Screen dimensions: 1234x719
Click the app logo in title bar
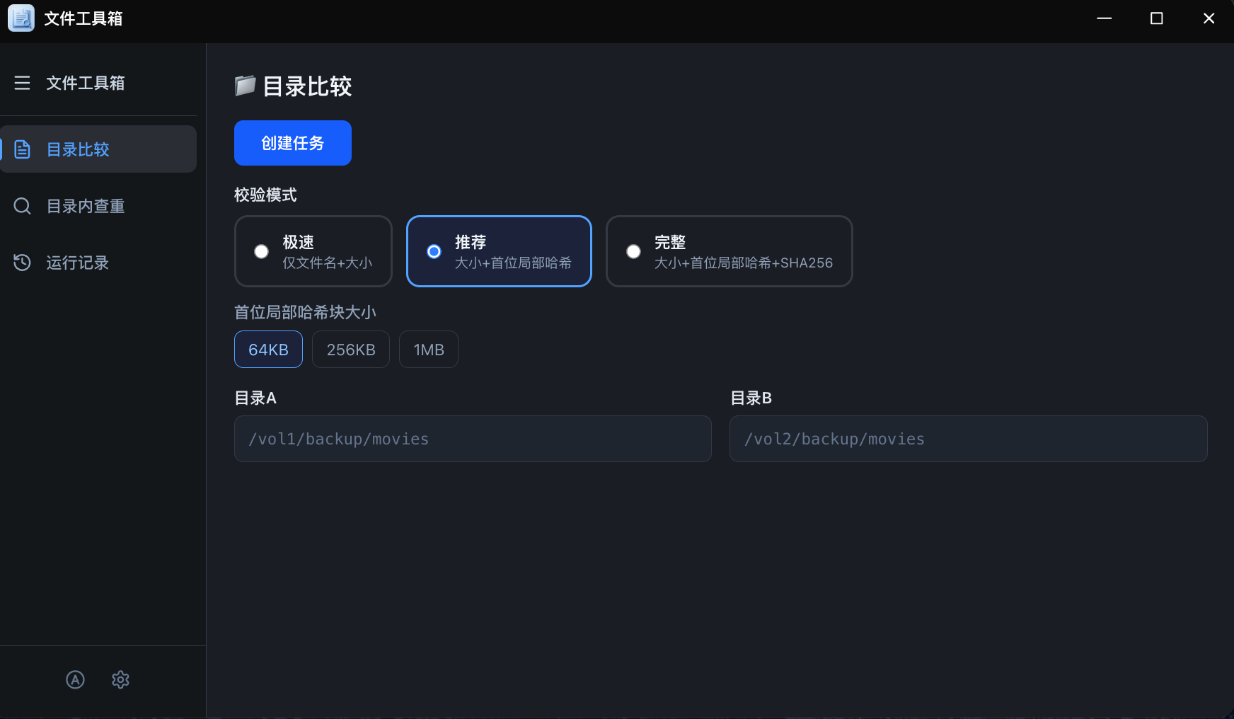coord(21,18)
